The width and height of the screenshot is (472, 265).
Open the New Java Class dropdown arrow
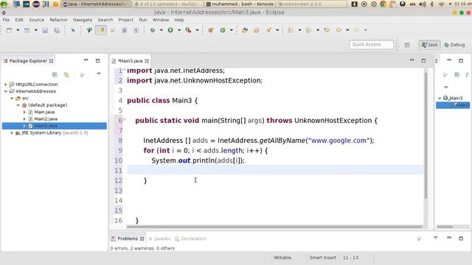point(232,30)
